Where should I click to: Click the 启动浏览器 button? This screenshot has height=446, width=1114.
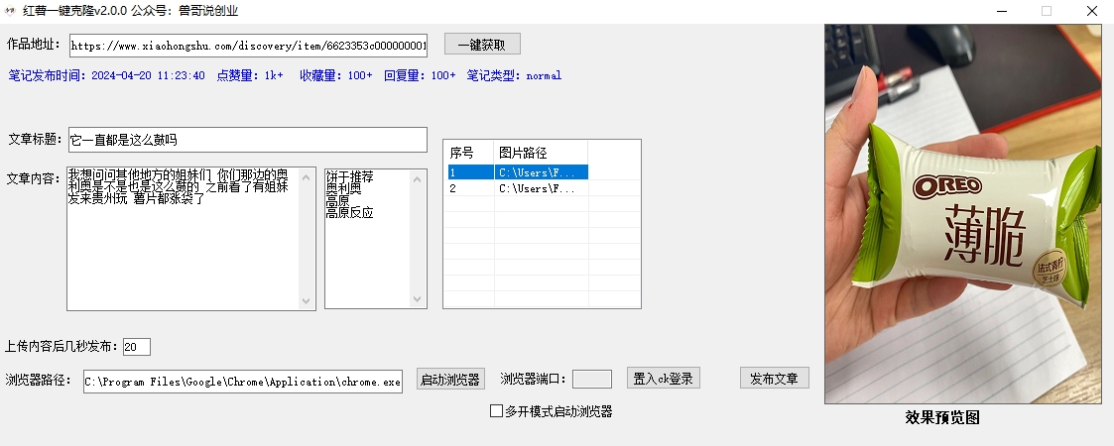tap(450, 379)
